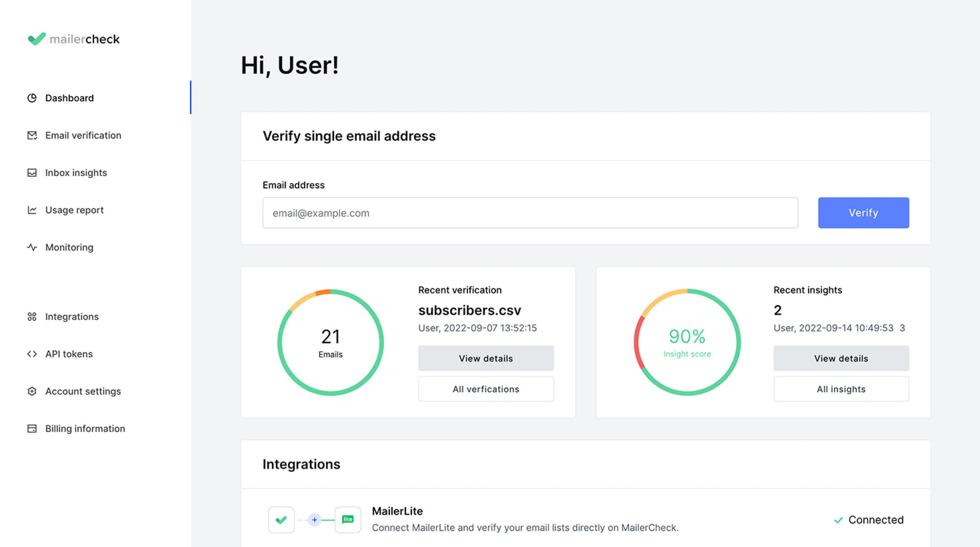The width and height of the screenshot is (980, 547).
Task: Click the Integrations section heading
Action: click(x=301, y=464)
